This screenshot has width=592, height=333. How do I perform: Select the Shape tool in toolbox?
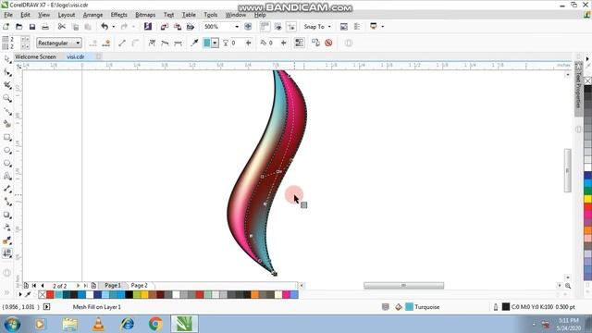click(7, 72)
